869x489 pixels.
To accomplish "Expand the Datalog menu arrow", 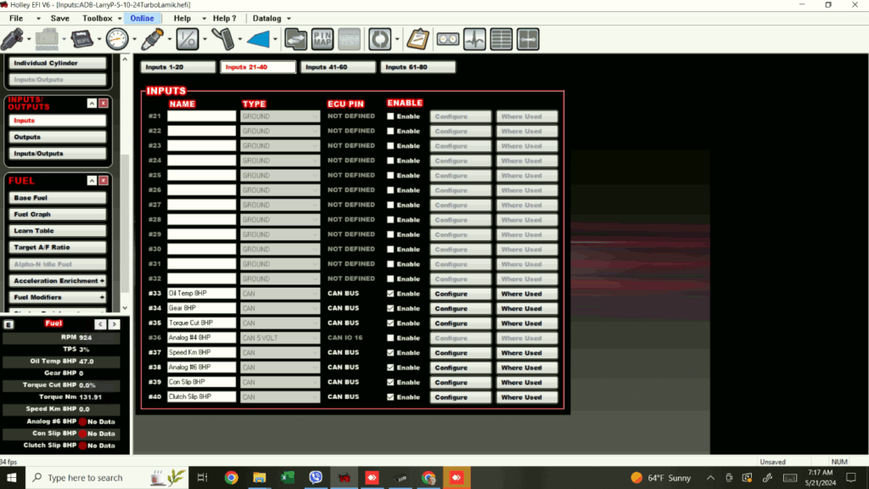I will [289, 19].
